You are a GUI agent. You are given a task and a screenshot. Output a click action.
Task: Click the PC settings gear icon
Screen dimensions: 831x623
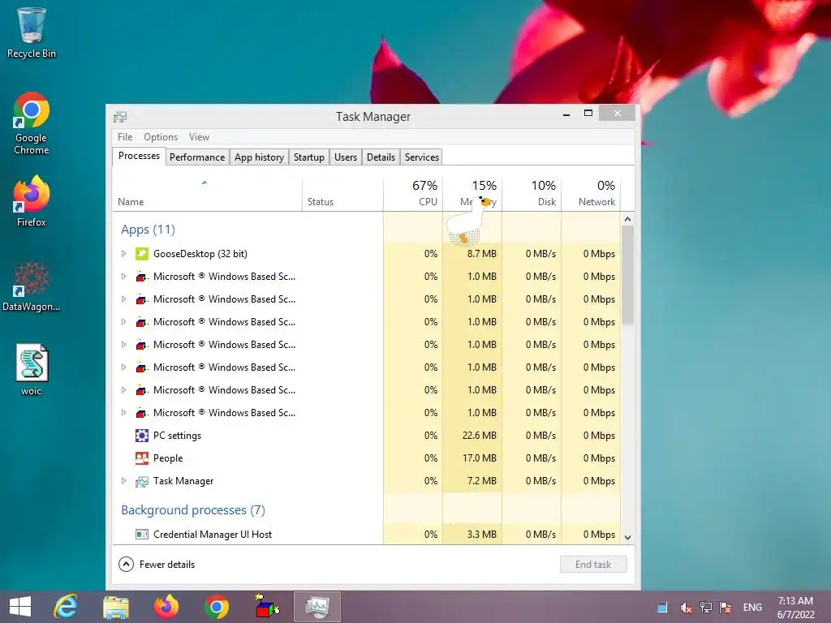[141, 436]
